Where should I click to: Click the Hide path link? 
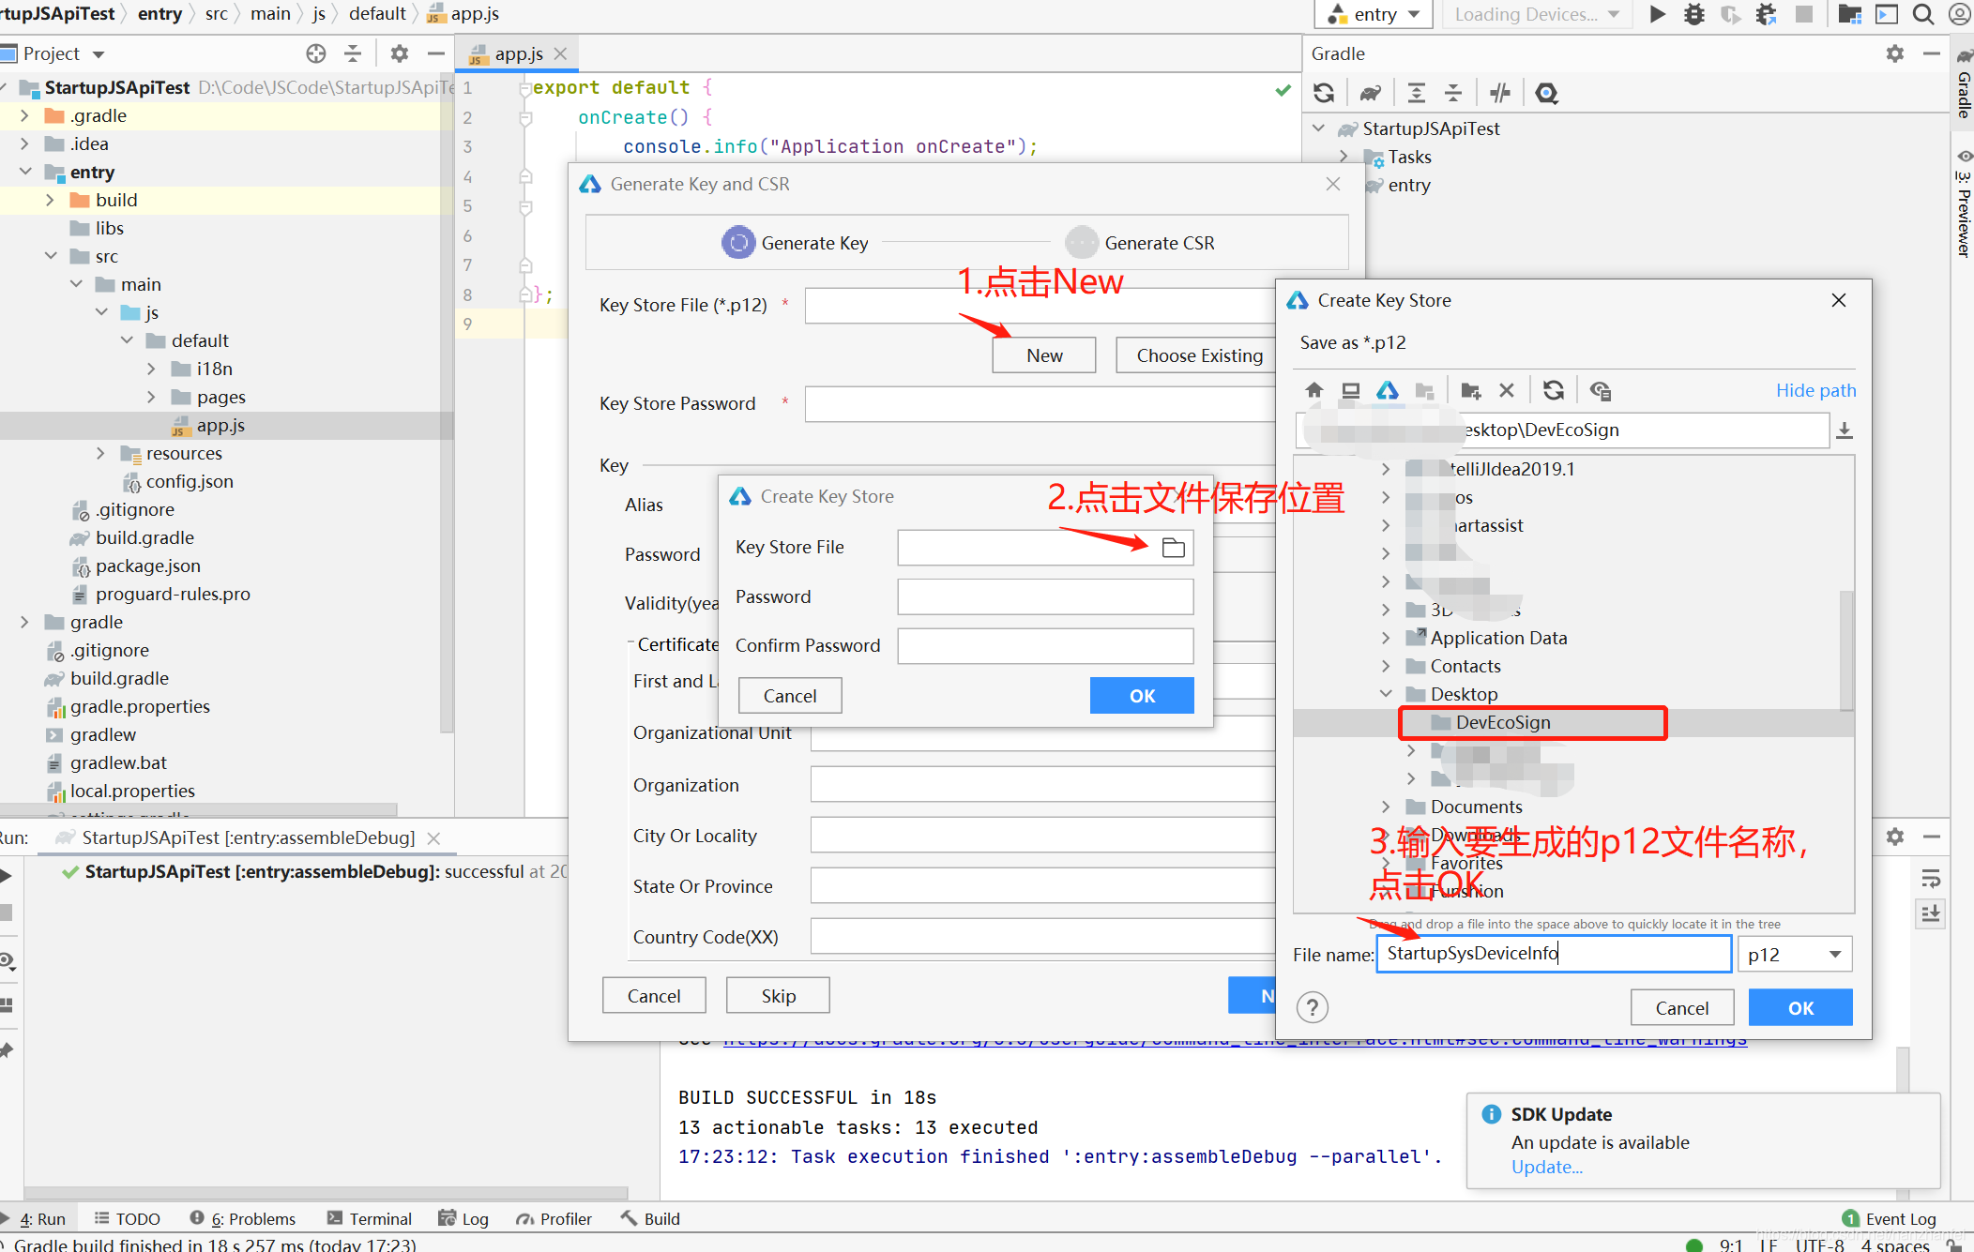(1815, 390)
